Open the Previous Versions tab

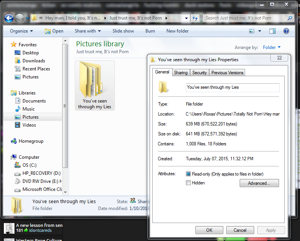tap(227, 73)
